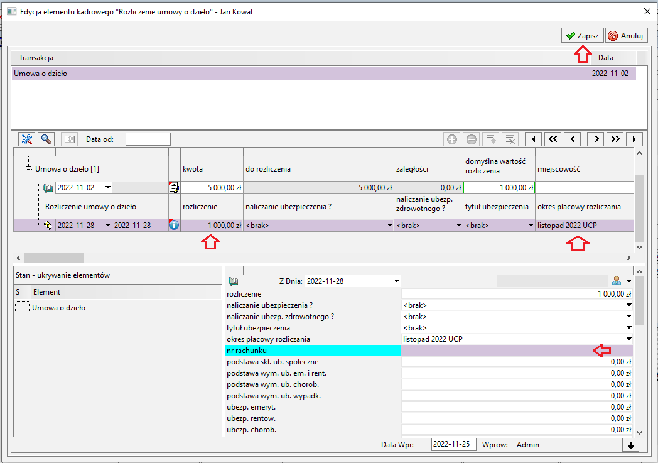Go to previous record single chevron
This screenshot has width=658, height=463.
[x=573, y=139]
